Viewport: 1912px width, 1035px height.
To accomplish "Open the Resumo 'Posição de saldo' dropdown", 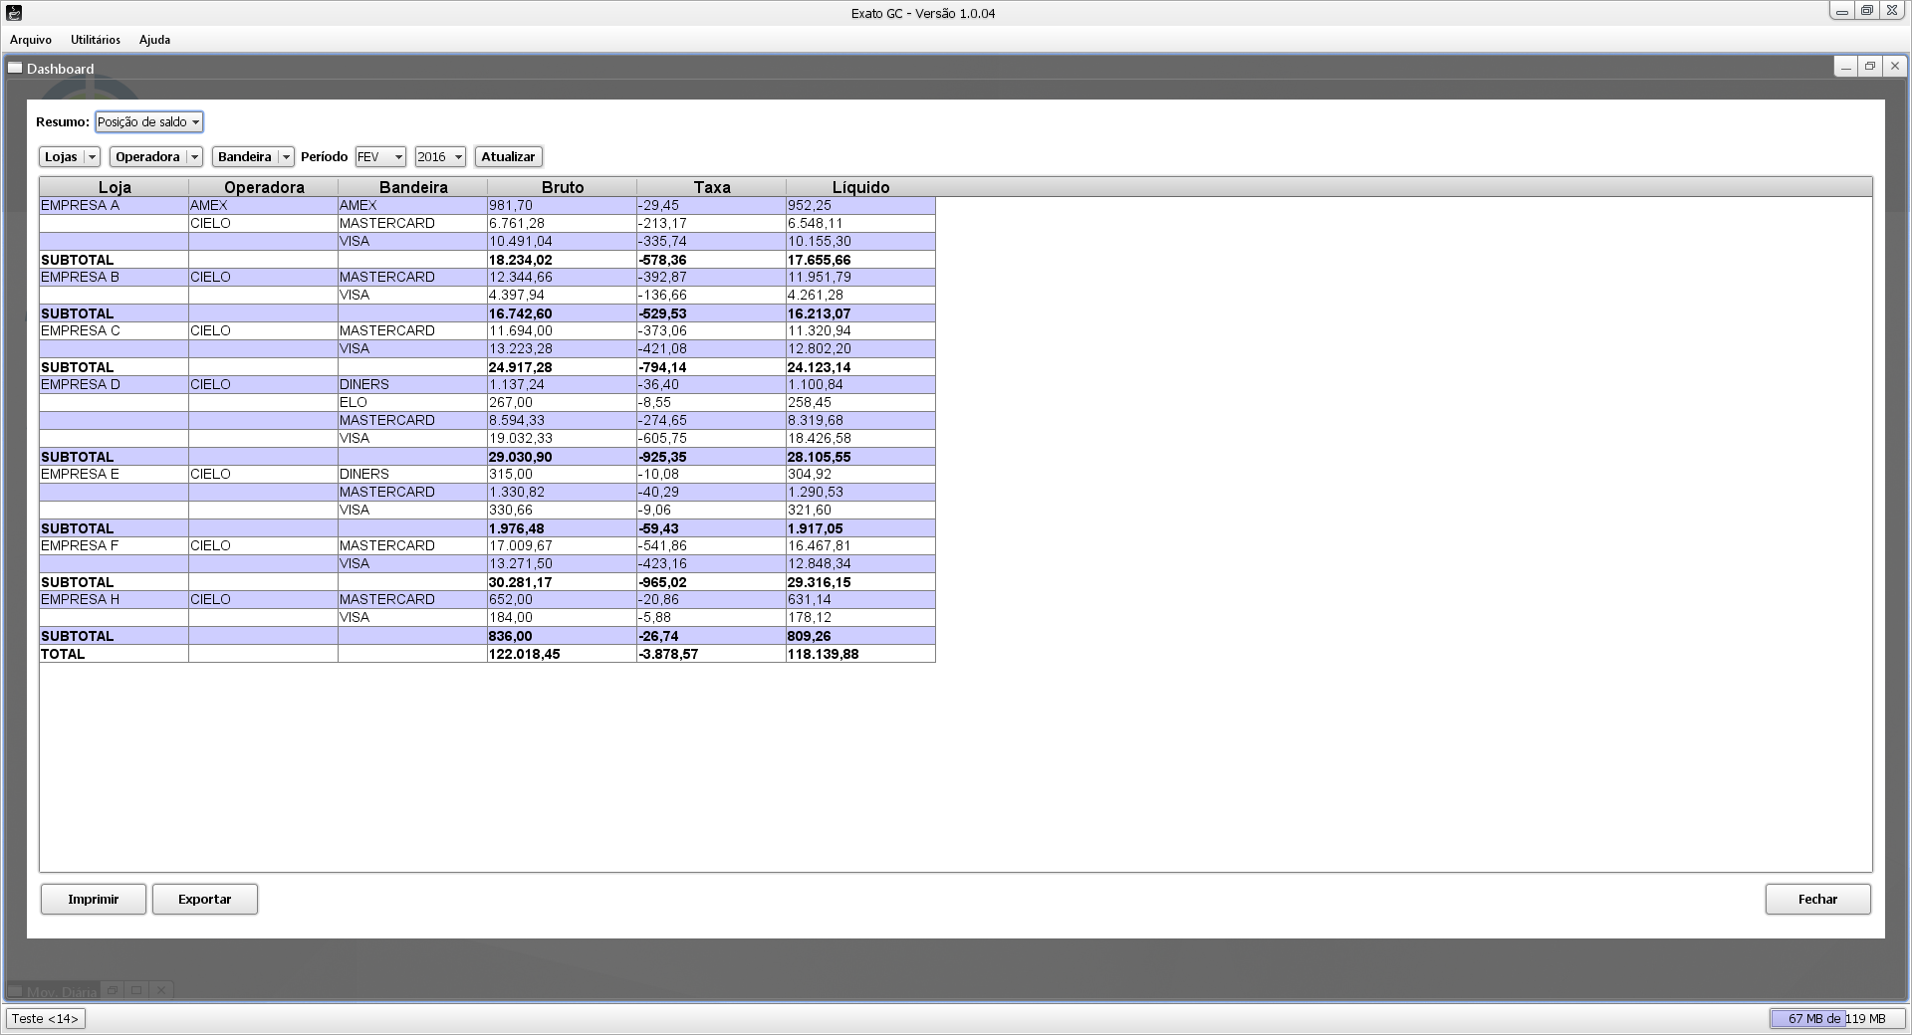I will point(149,121).
